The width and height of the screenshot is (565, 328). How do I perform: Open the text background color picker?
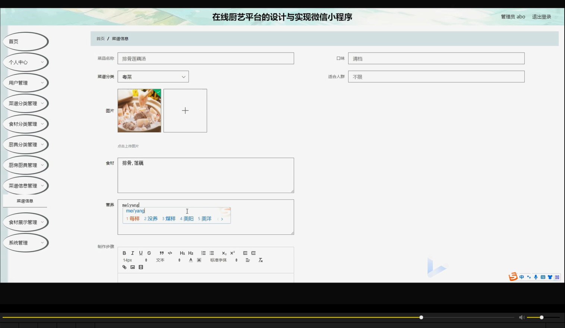click(x=199, y=260)
